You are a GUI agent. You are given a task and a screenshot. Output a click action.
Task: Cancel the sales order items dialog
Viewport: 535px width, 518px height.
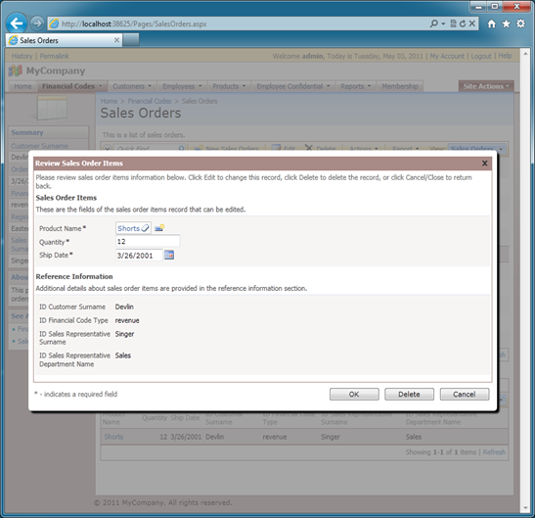pyautogui.click(x=465, y=394)
